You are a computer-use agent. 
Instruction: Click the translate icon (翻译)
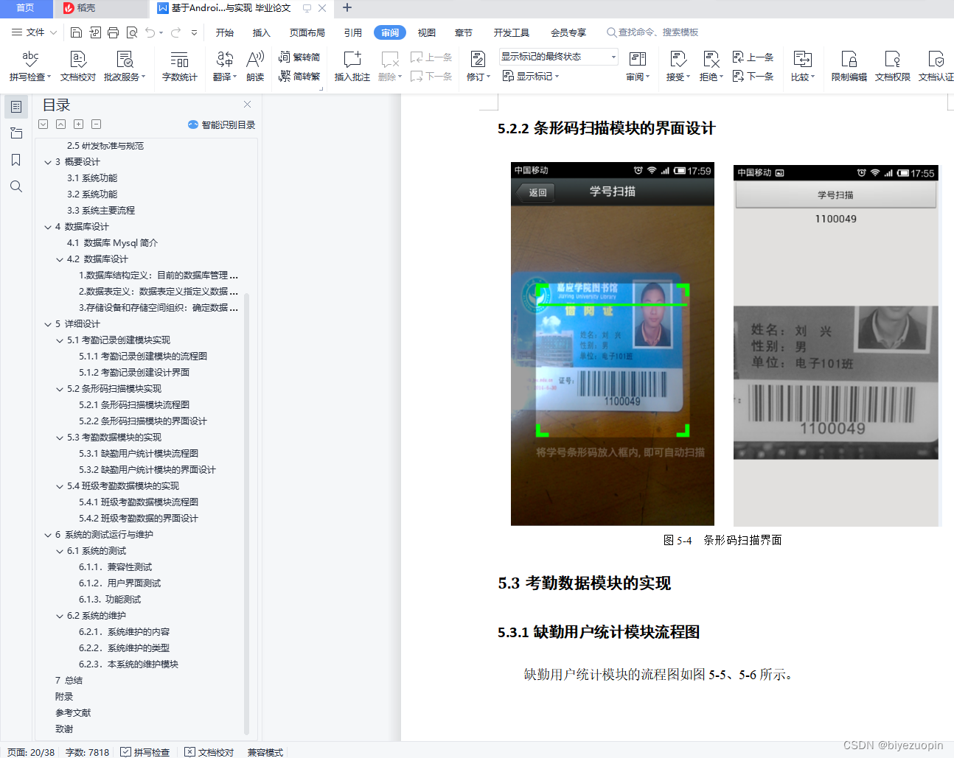tap(225, 66)
